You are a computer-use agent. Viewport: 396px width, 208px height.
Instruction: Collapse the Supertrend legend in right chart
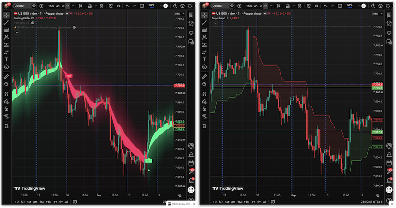coord(215,23)
